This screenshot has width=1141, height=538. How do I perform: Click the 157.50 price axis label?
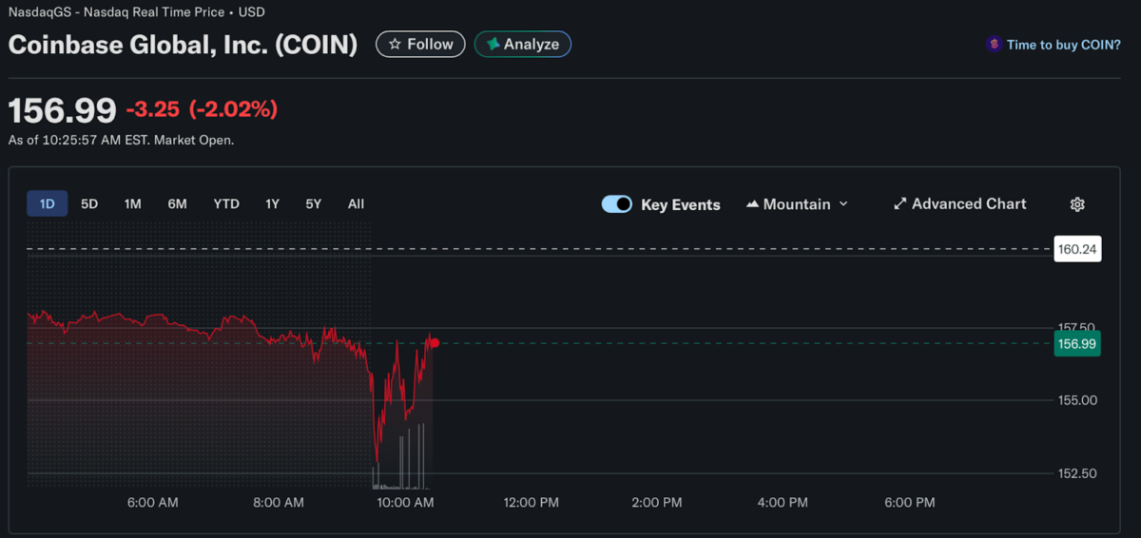1077,327
